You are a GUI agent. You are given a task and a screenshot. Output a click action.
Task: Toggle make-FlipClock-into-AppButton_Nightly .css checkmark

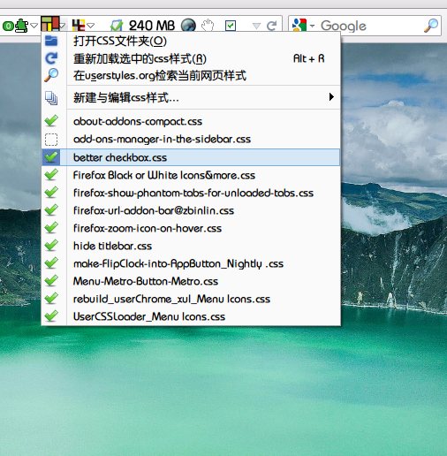tap(51, 262)
